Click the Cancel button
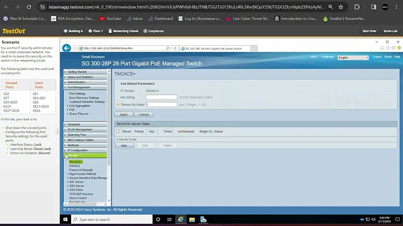 [x=144, y=115]
